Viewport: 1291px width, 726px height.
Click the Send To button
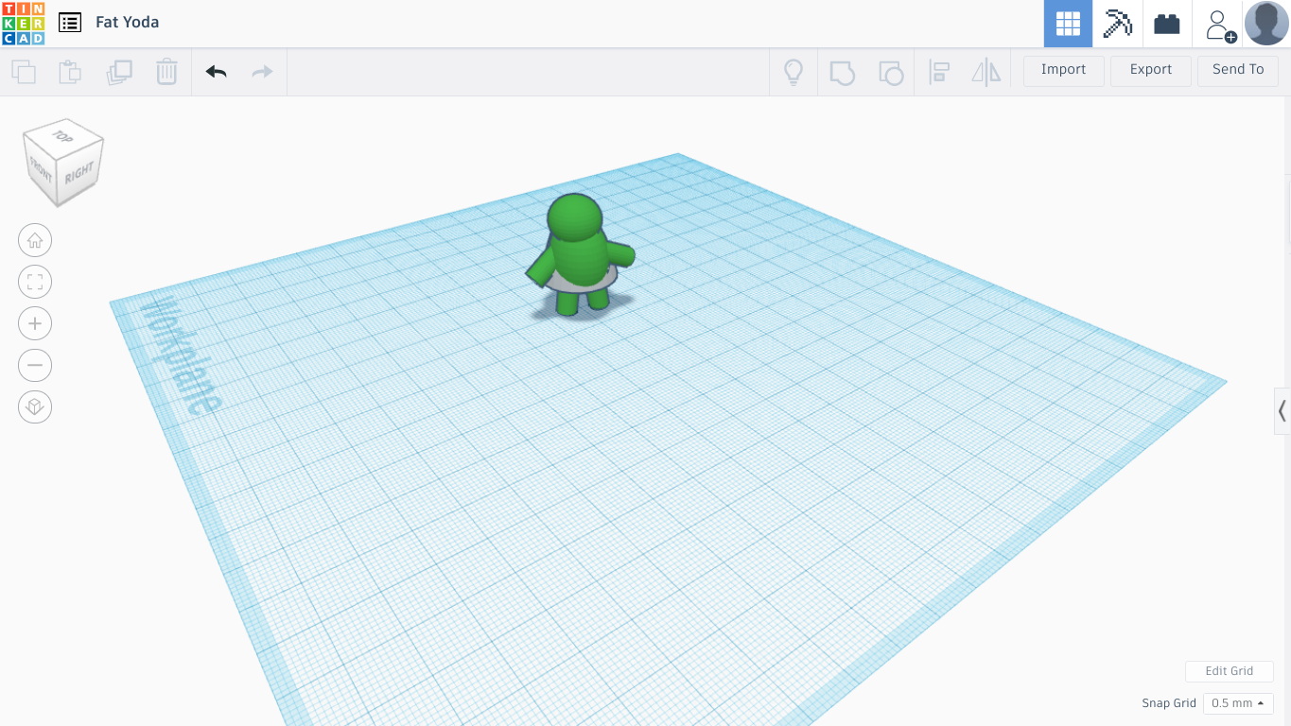pyautogui.click(x=1237, y=70)
